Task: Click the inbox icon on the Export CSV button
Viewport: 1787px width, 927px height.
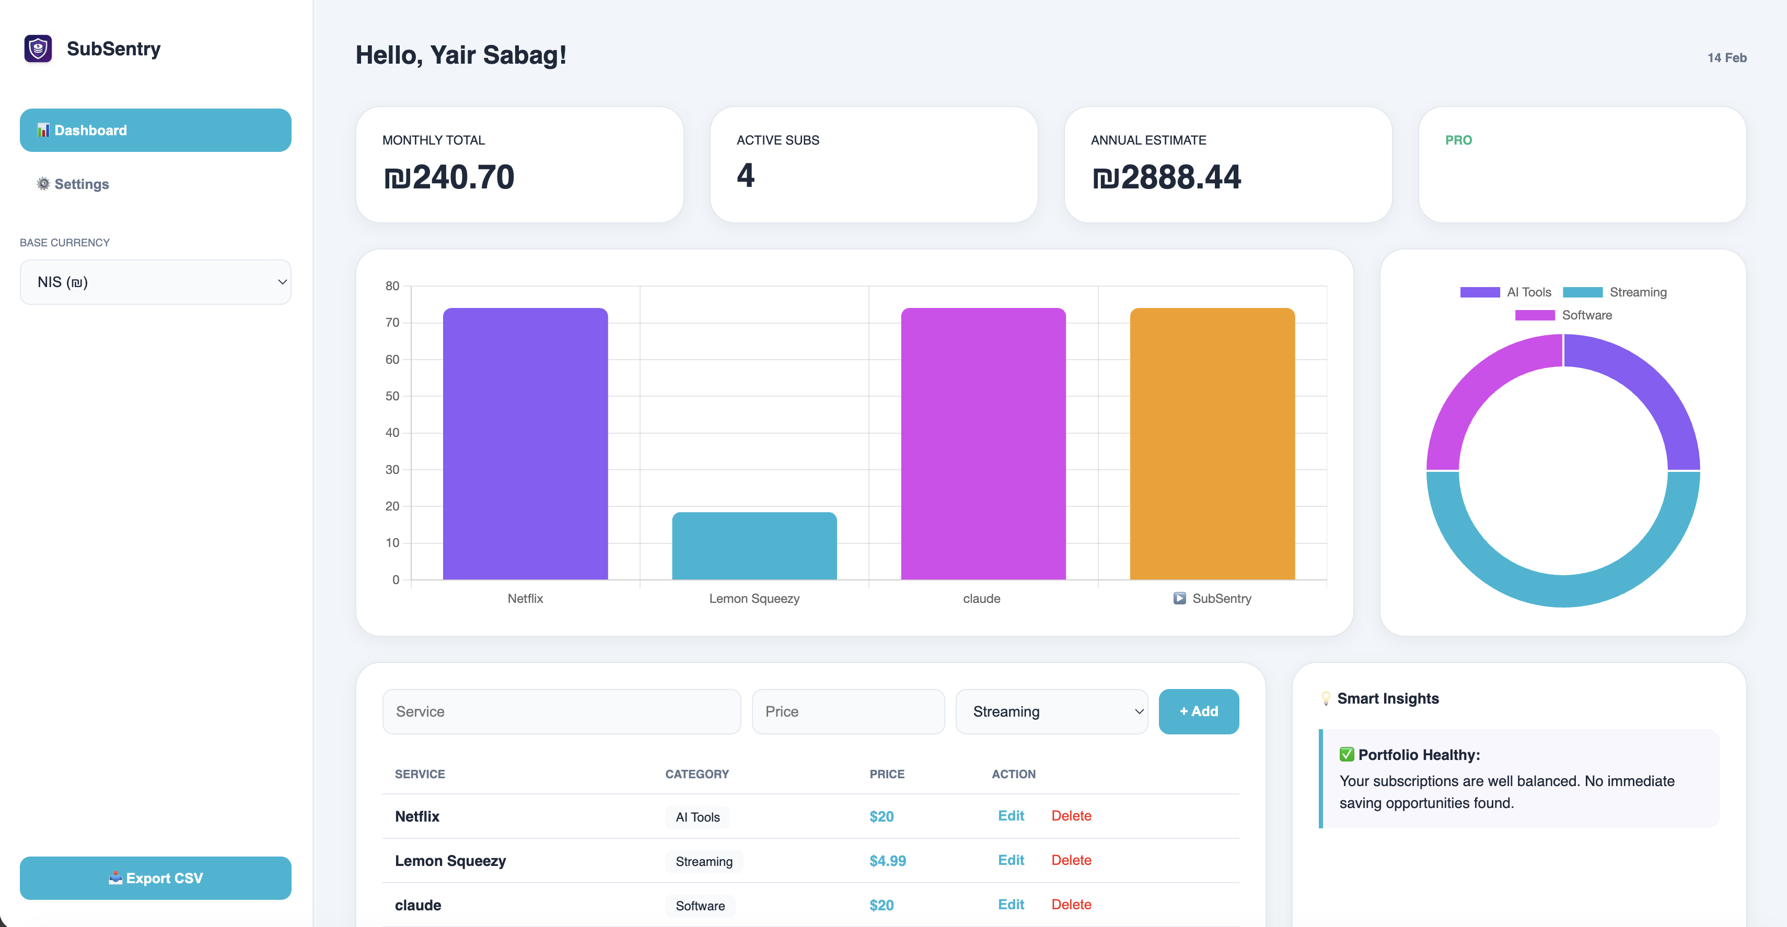Action: tap(116, 878)
